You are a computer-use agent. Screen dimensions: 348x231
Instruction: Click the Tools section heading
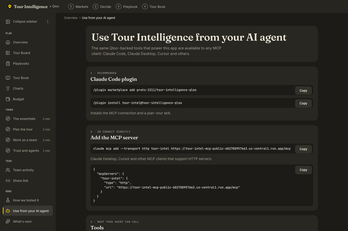coord(97,228)
